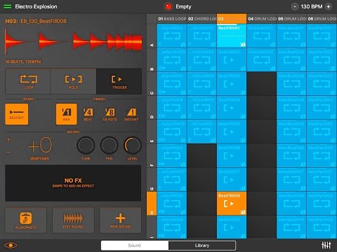Select the 05 Drum Loop column header

pos(291,19)
